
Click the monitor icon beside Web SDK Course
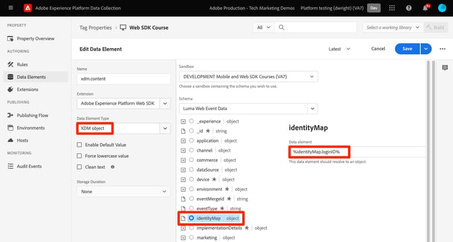123,28
